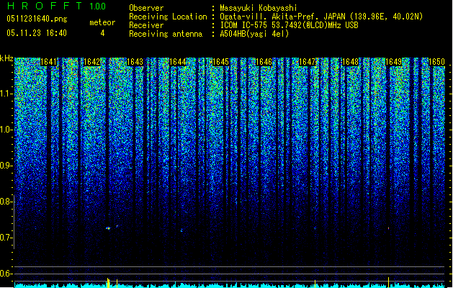453x288 pixels.
Task: Click the Observer field label
Action: click(x=146, y=8)
